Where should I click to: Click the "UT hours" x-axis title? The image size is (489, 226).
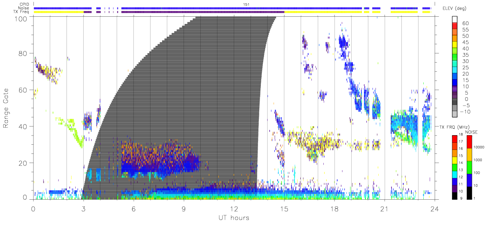coord(233,218)
